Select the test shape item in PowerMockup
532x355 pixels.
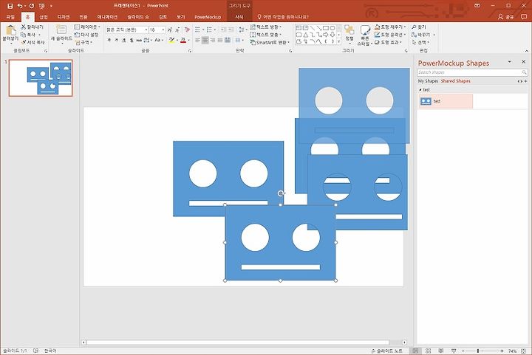[x=446, y=101]
